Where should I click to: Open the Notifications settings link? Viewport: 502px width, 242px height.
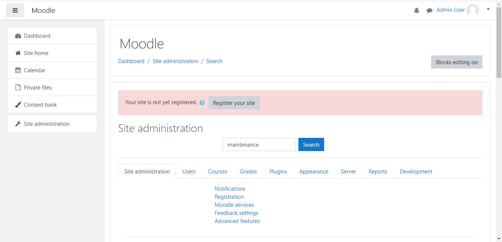pos(230,189)
